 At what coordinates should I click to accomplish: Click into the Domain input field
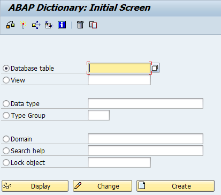coord(146,139)
